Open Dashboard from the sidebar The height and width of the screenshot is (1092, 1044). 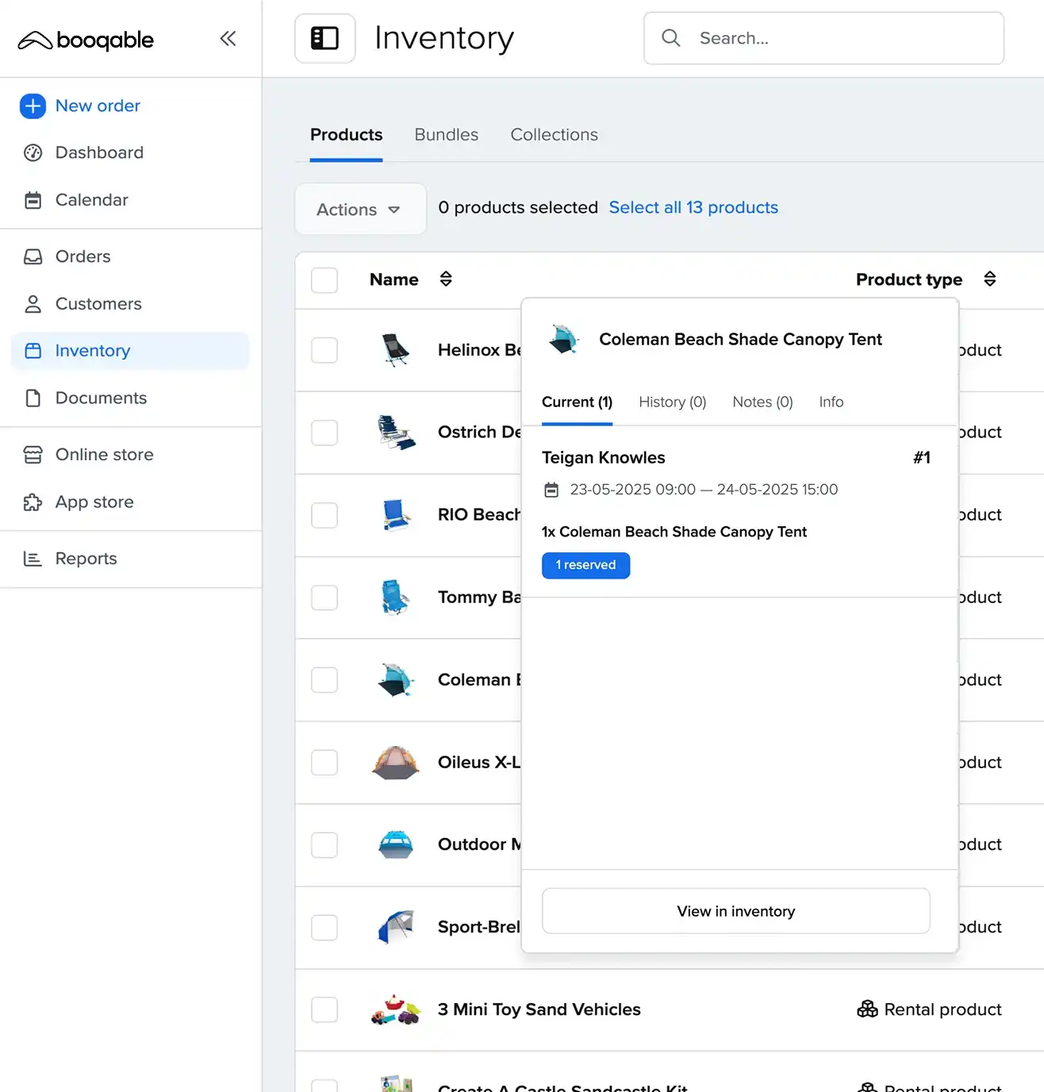[x=99, y=152]
